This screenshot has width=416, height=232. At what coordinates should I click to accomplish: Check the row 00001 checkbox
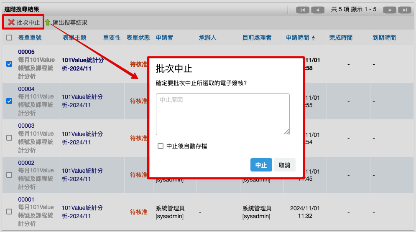pos(9,212)
